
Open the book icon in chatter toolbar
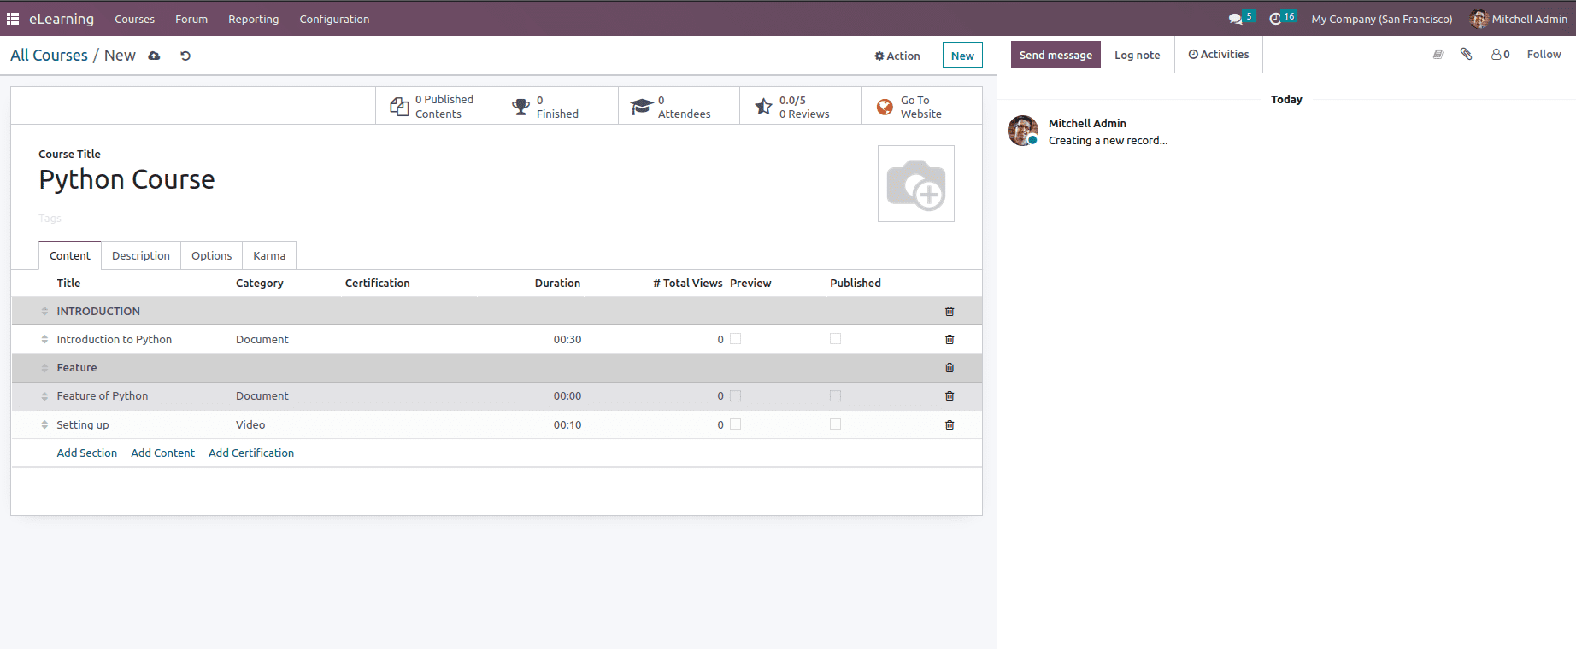(x=1438, y=55)
